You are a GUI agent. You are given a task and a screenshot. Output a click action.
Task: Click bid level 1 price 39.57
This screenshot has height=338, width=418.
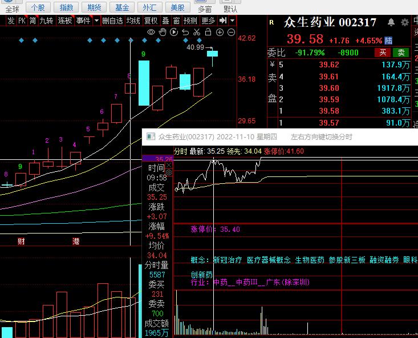pos(329,123)
